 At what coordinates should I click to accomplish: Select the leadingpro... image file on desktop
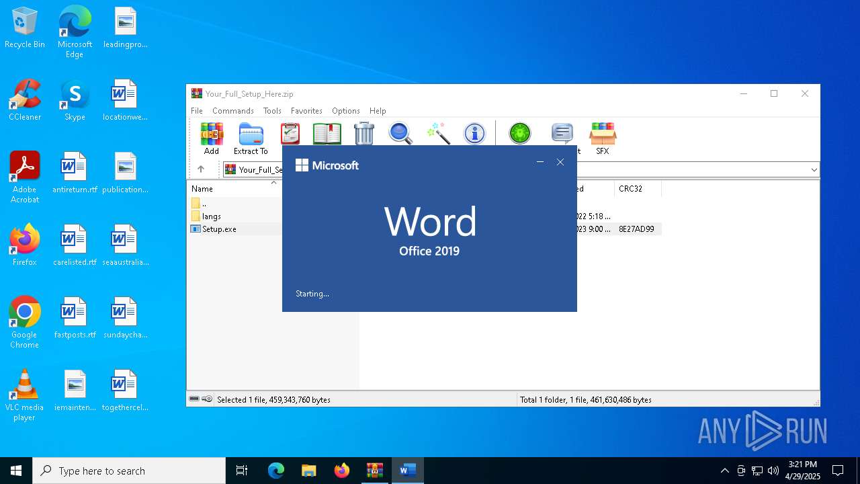[125, 28]
